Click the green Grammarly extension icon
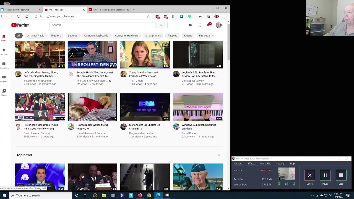 (x=189, y=16)
